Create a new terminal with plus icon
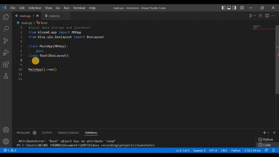Viewport: 279px width, 157px height. coord(265,133)
